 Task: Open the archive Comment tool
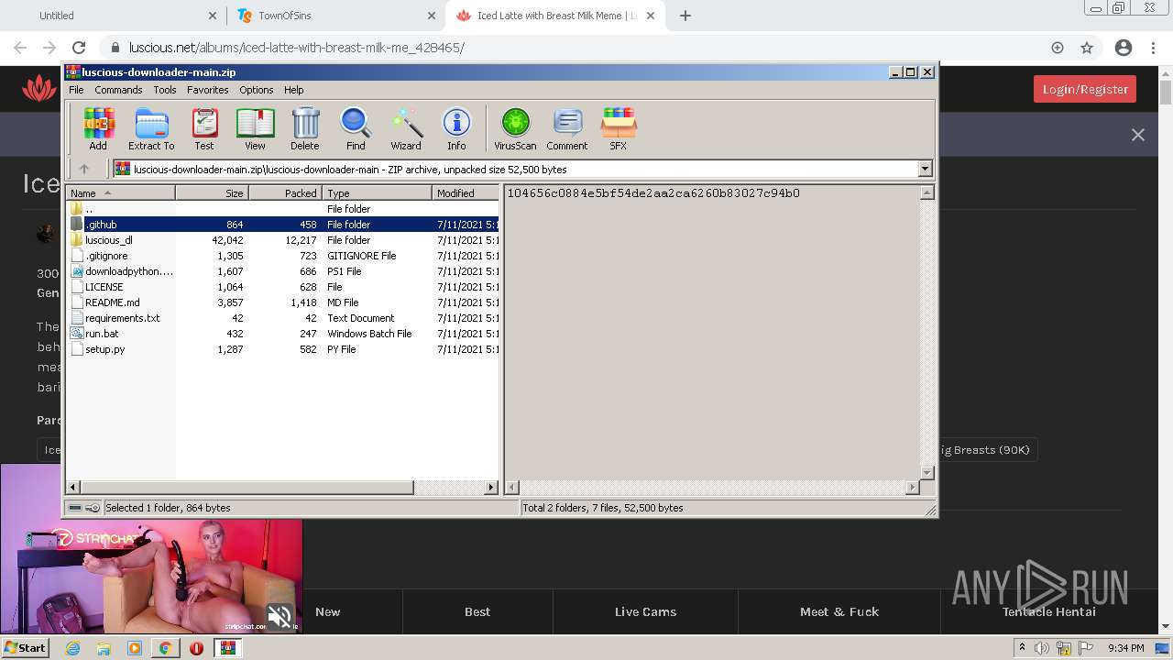pos(567,128)
